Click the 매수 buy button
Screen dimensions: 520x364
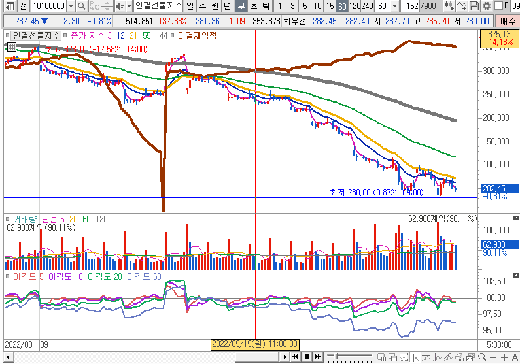point(508,20)
